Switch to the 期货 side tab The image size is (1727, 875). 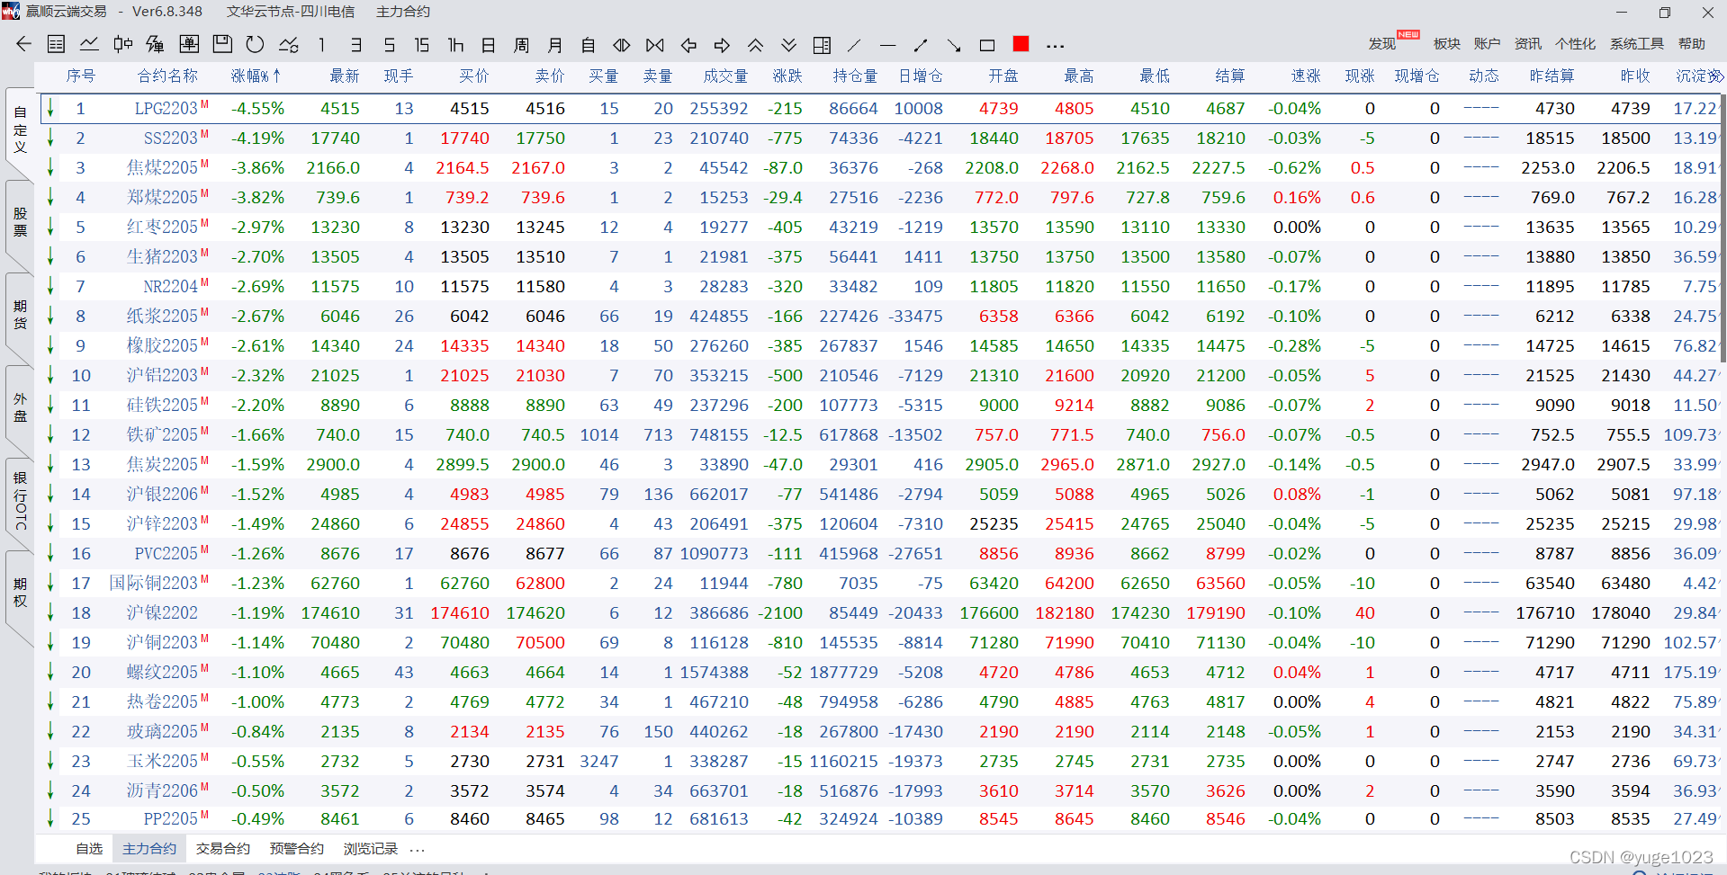pos(20,315)
